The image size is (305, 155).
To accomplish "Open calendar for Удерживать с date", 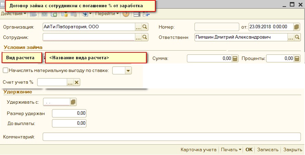I will tap(73, 102).
